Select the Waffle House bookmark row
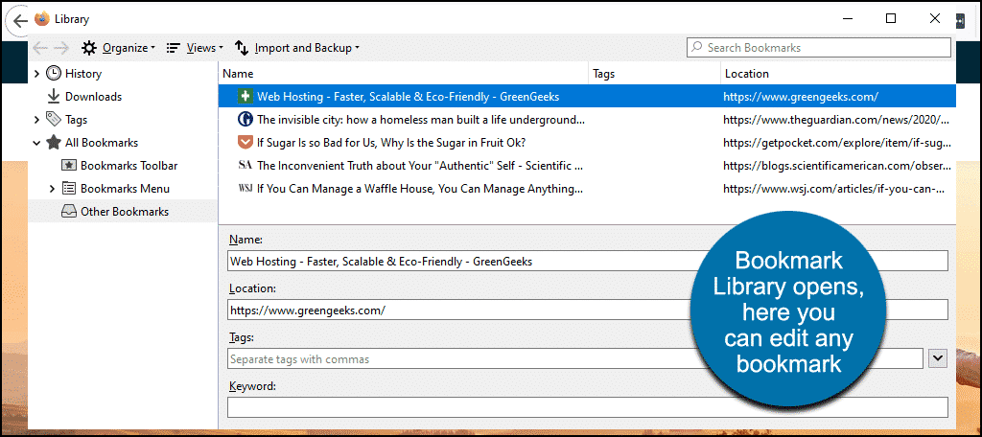This screenshot has height=437, width=982. 587,189
